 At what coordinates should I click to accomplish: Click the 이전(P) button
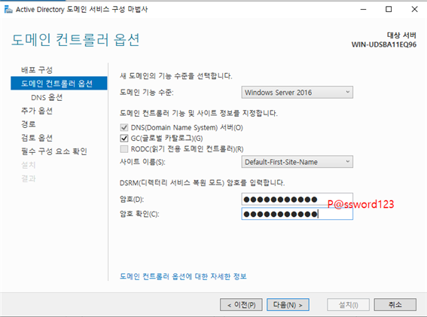pos(241,304)
